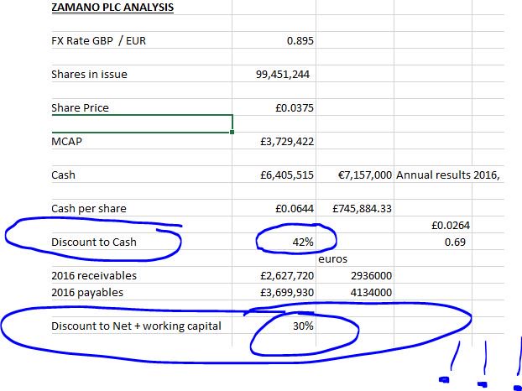Select the £2,627,720 receivables value
Viewport: 522px width, 391px height.
[x=287, y=275]
